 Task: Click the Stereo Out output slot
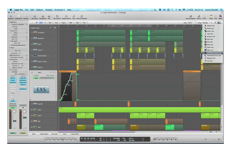pos(13,103)
